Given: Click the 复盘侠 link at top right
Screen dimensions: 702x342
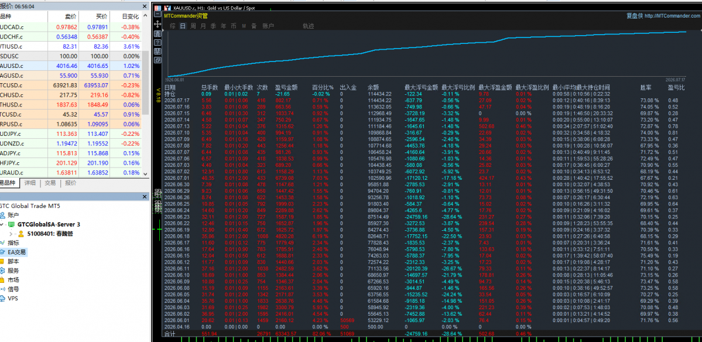Looking at the screenshot, I should [x=635, y=16].
